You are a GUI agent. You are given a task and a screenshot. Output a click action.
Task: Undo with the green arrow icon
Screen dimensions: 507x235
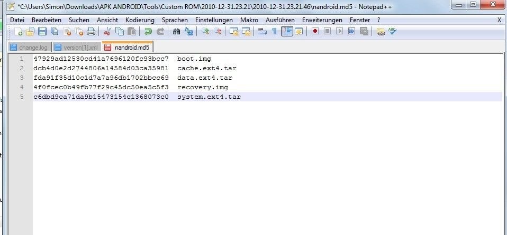pos(148,31)
